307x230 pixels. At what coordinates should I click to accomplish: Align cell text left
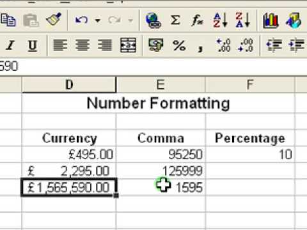60,45
